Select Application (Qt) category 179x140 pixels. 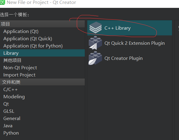(42, 31)
